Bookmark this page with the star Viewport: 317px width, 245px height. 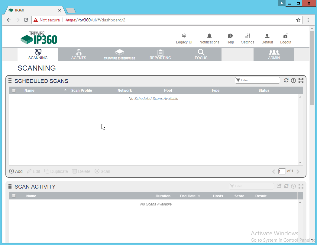[298, 20]
